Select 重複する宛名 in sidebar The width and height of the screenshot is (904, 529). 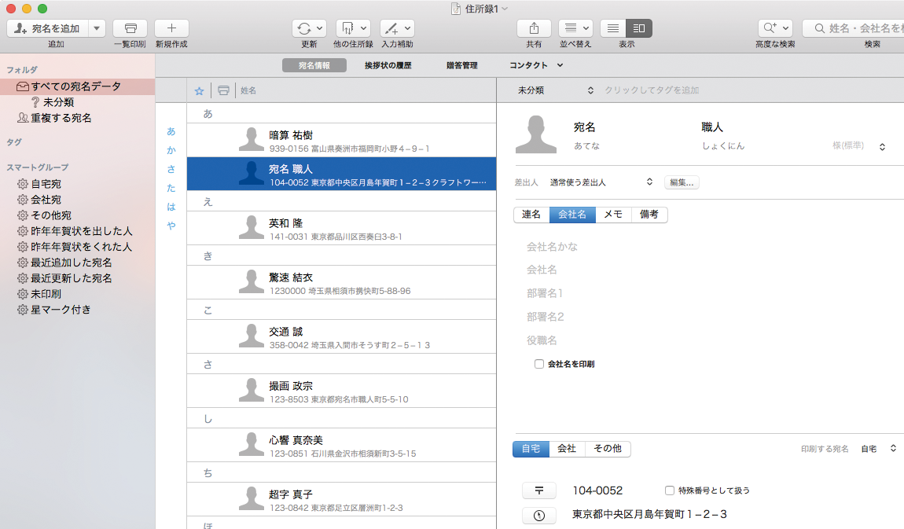point(61,118)
